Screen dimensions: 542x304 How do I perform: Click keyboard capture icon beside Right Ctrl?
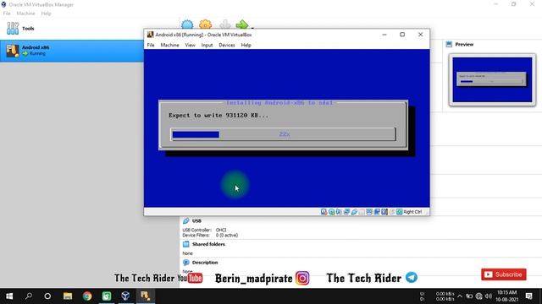[x=399, y=212]
